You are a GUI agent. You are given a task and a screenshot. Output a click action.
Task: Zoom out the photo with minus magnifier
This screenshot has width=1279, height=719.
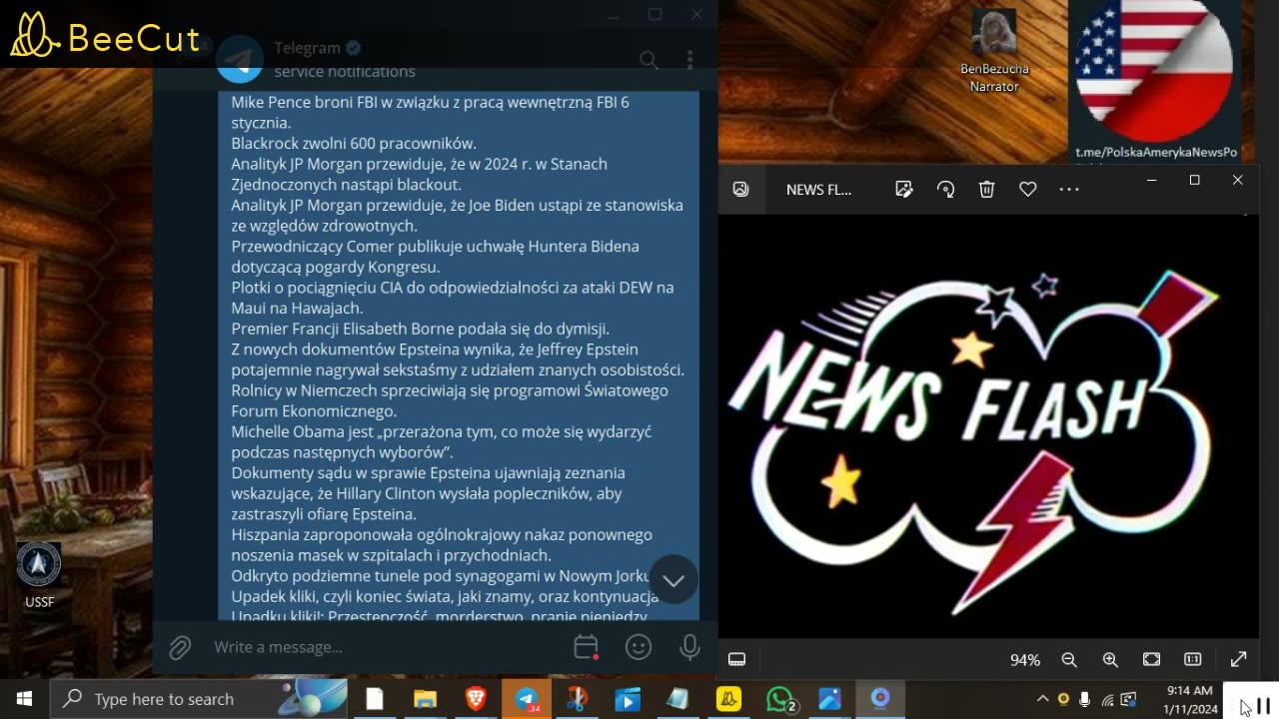[x=1069, y=659]
